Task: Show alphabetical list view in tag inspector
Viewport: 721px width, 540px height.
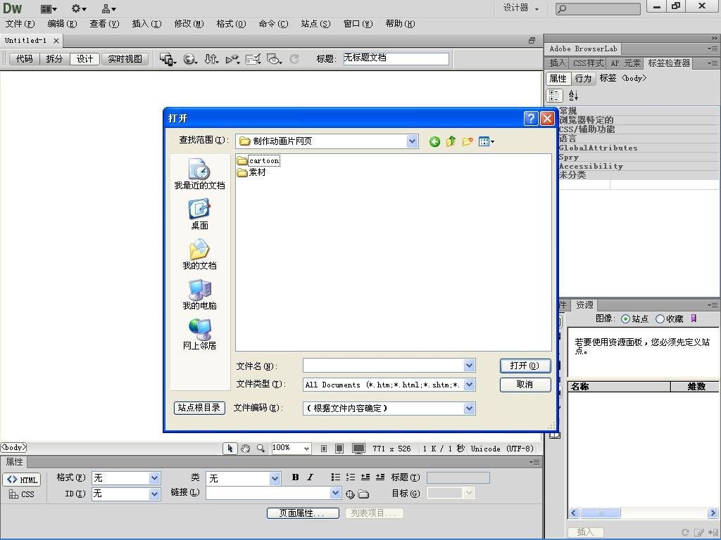Action: (573, 96)
